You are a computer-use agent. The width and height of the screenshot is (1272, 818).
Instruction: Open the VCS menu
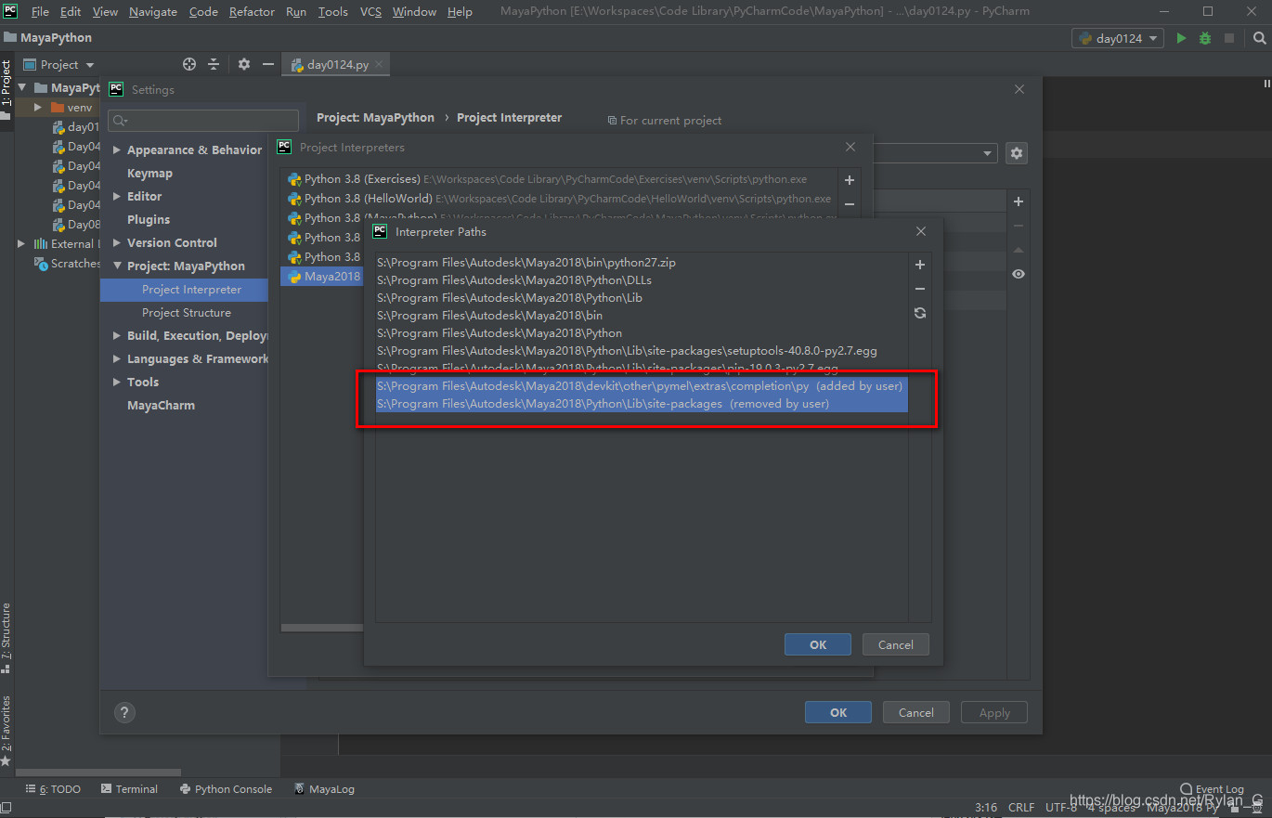click(370, 12)
